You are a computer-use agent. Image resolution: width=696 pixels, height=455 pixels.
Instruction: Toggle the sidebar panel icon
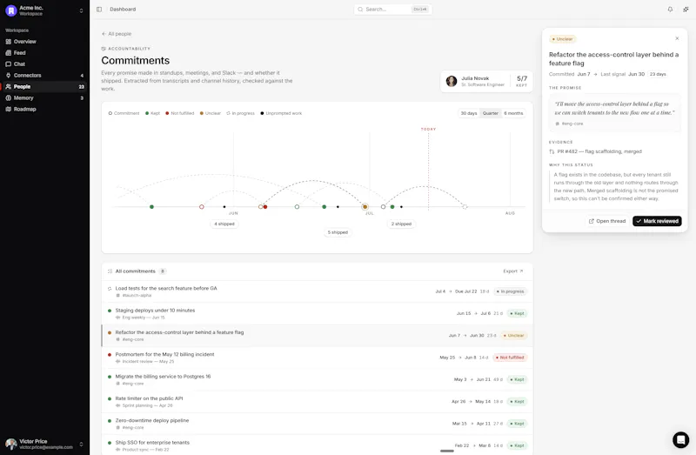(99, 10)
